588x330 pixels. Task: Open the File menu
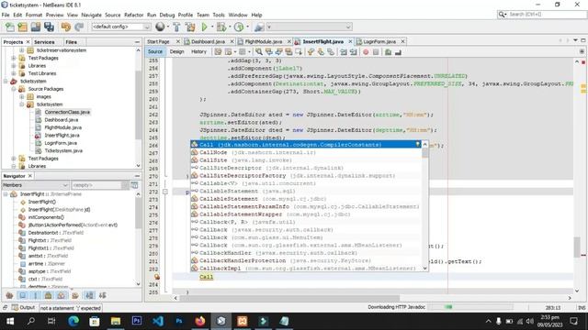(6, 15)
